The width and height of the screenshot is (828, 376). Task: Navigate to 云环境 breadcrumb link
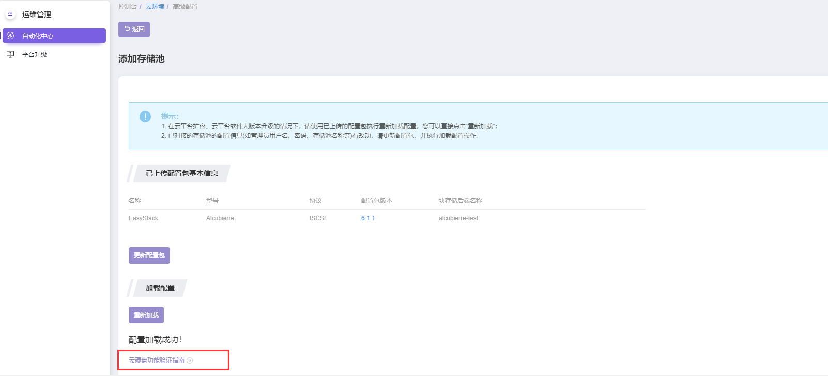[x=155, y=7]
